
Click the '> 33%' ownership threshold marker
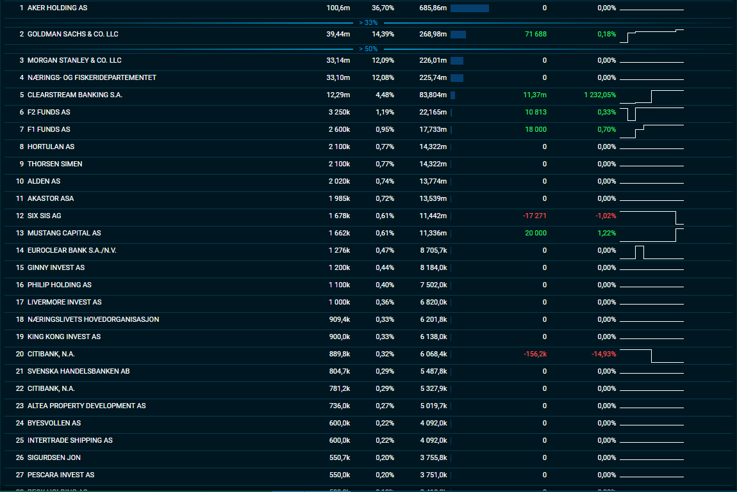point(369,22)
